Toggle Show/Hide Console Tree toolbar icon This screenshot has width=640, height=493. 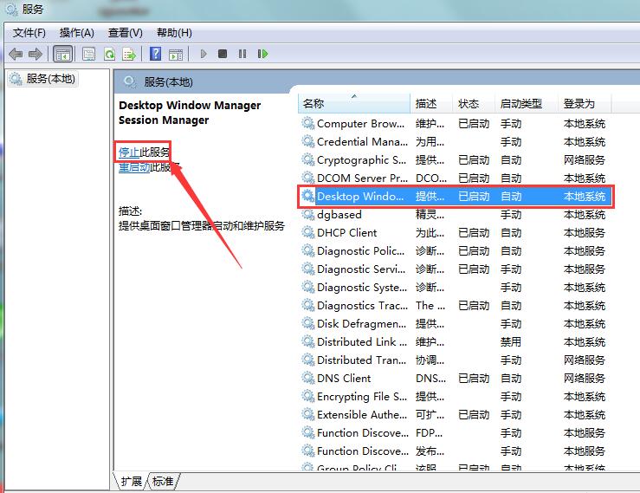point(63,54)
